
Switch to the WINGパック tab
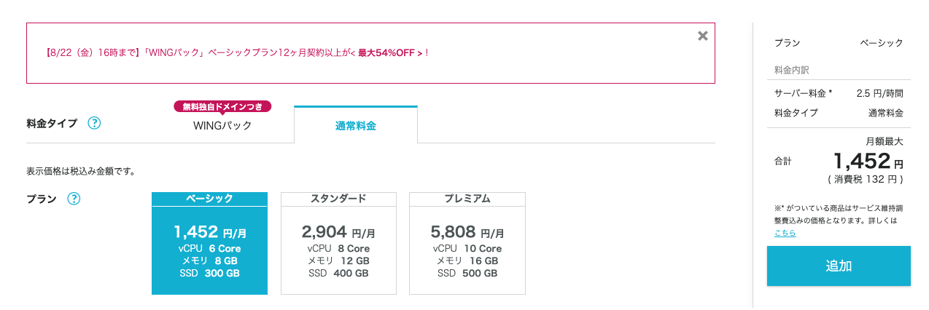[222, 125]
